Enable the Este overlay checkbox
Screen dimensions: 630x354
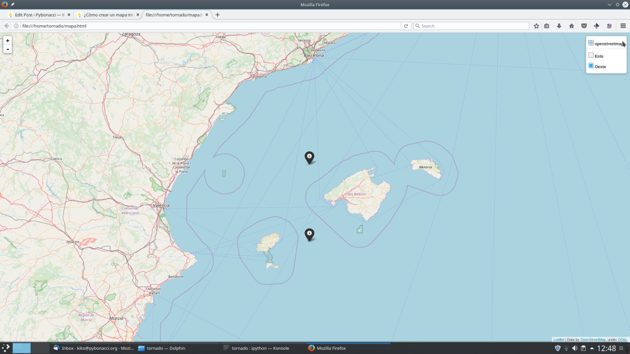pos(591,55)
